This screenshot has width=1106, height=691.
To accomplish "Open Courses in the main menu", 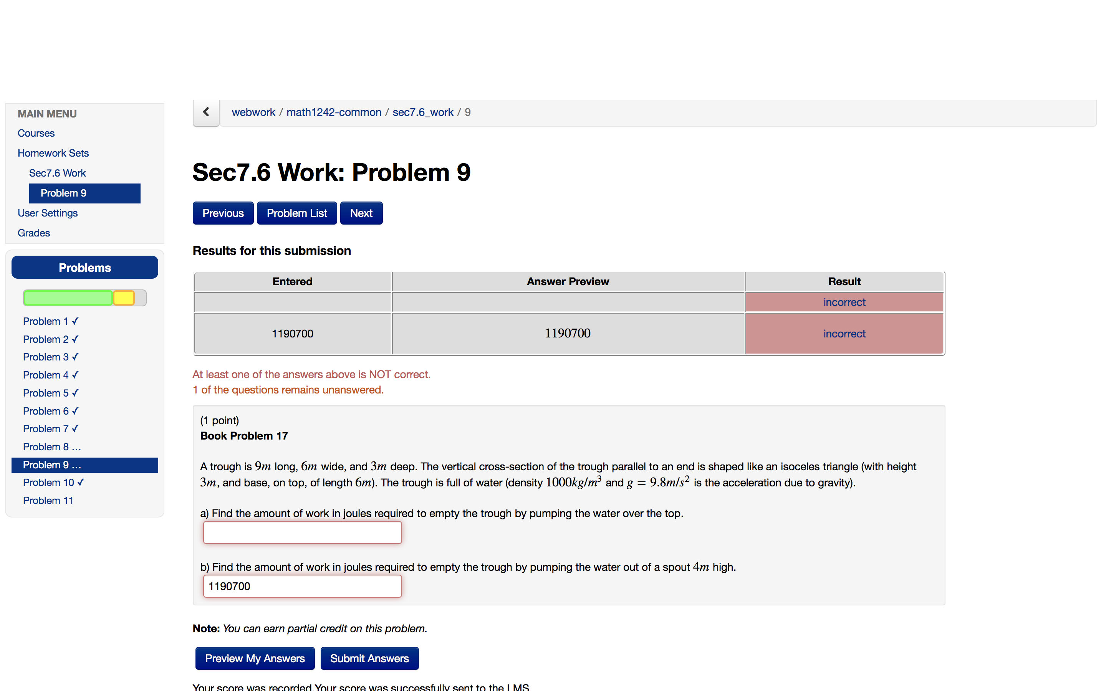I will click(36, 133).
